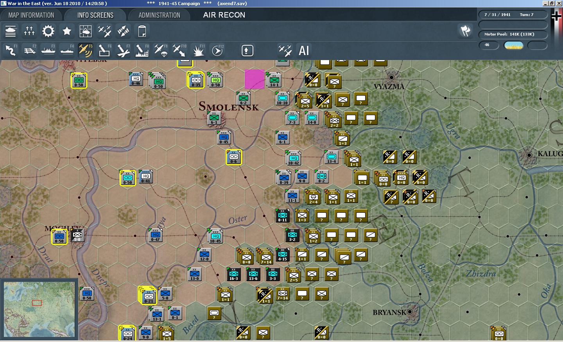Select the unit labeled 12-0
The height and width of the screenshot is (342, 563).
click(204, 255)
